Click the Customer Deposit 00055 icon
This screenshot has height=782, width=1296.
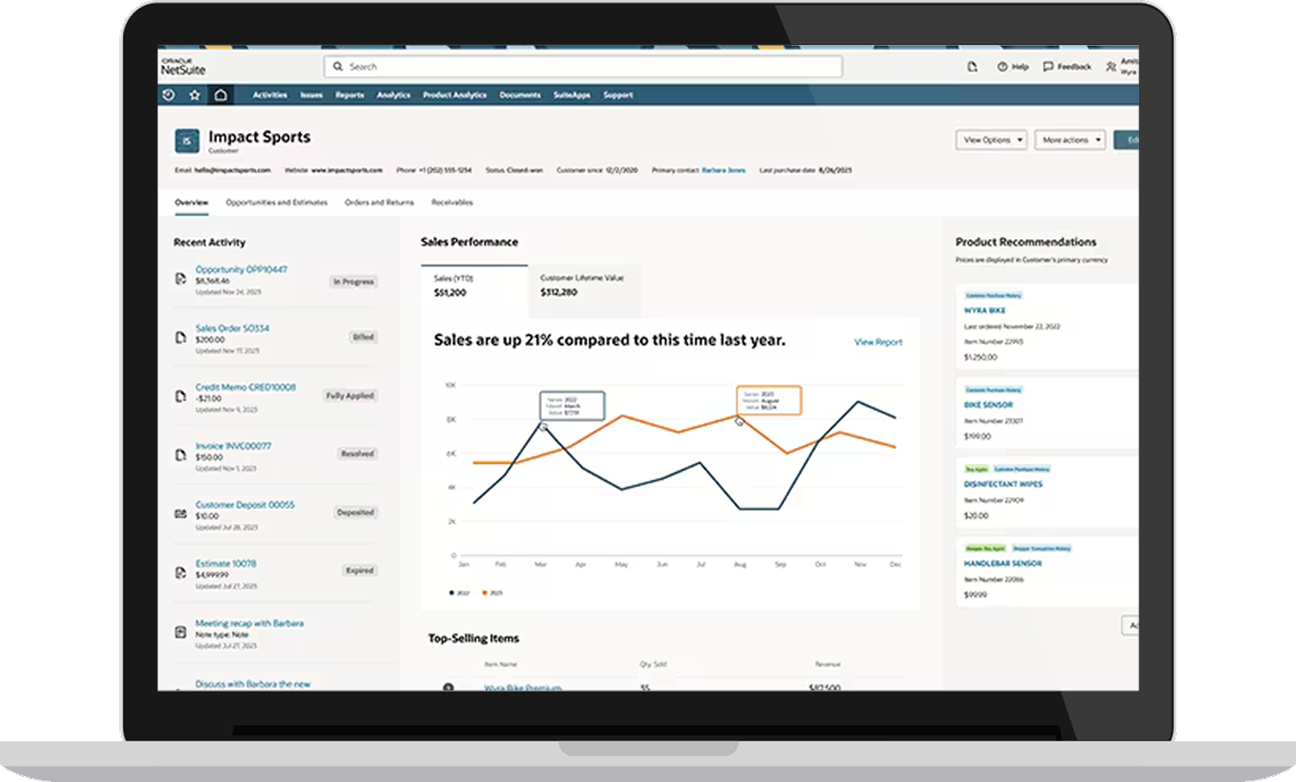click(x=181, y=514)
